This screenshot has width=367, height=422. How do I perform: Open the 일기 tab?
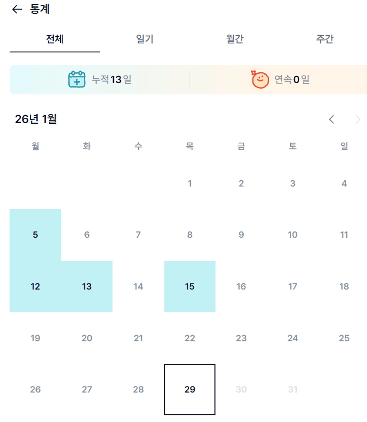point(145,39)
